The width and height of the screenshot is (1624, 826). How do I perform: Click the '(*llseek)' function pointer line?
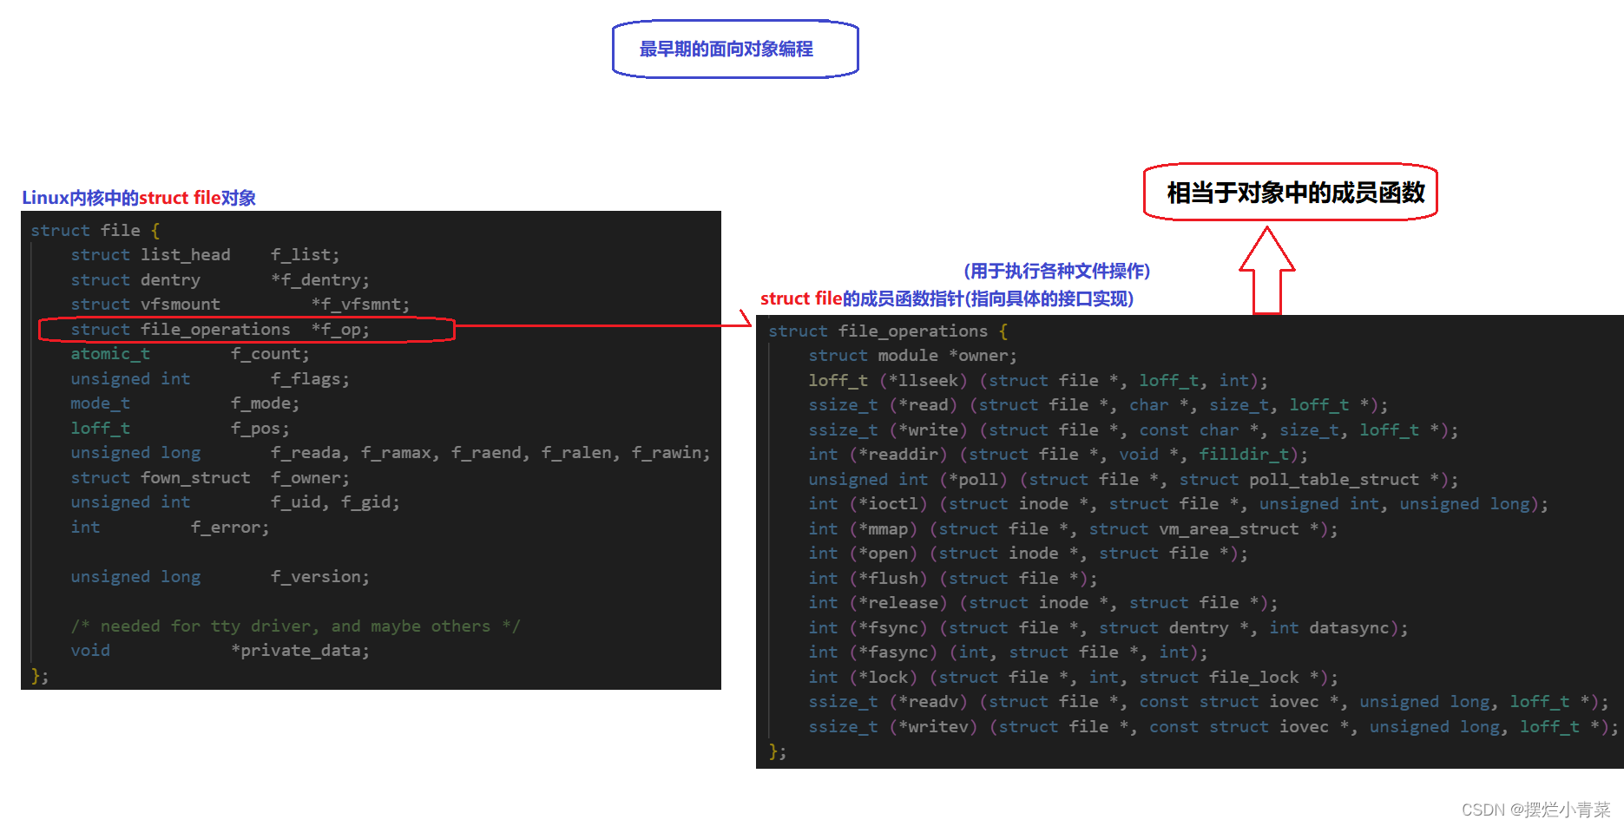pyautogui.click(x=1038, y=380)
